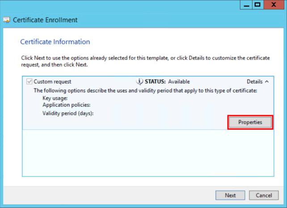Click the Validity period (days) label

[x=71, y=113]
